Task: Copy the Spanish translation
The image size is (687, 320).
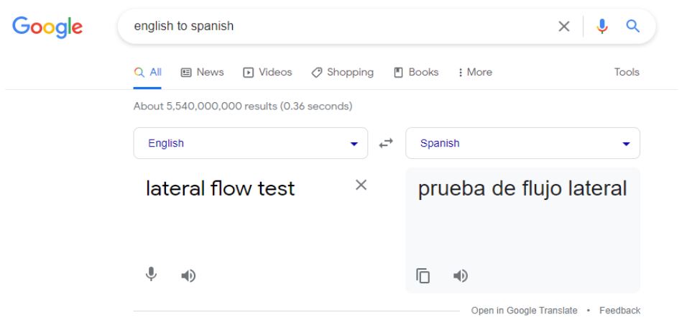Action: pyautogui.click(x=423, y=275)
